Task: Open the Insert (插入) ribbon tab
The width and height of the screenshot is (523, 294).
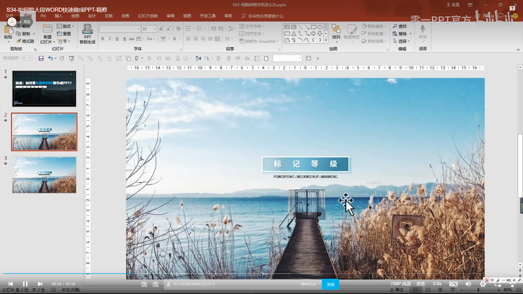Action: coord(58,16)
